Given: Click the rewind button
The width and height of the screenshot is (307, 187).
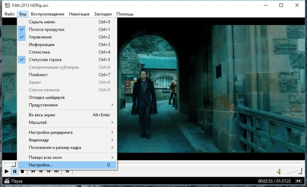Looking at the screenshot, I should pos(41,172).
